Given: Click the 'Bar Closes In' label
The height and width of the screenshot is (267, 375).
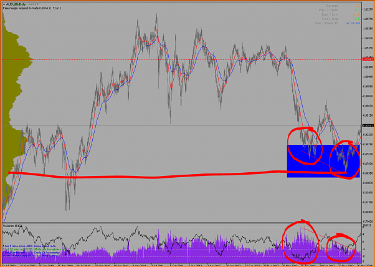Looking at the screenshot, I should 326,23.
